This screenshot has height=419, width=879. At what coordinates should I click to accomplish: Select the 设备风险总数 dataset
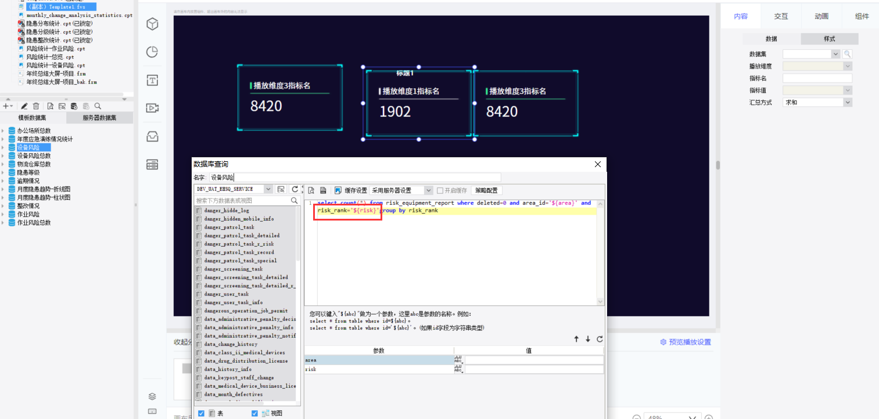pos(33,156)
